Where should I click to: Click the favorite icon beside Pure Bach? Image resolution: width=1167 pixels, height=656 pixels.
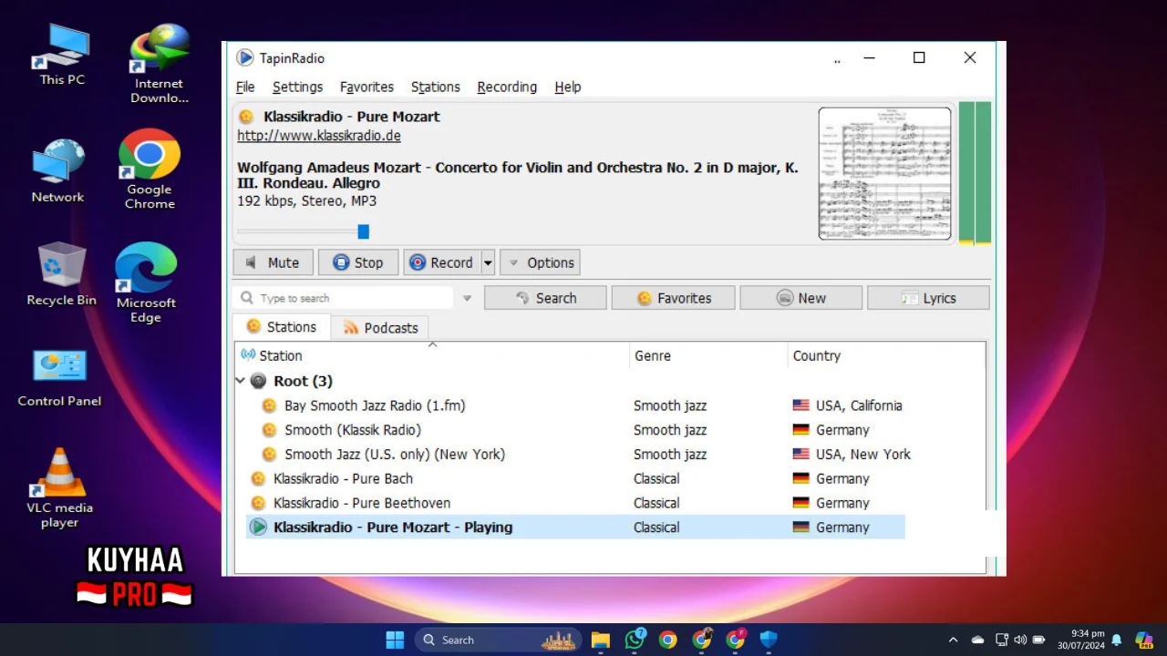point(258,478)
